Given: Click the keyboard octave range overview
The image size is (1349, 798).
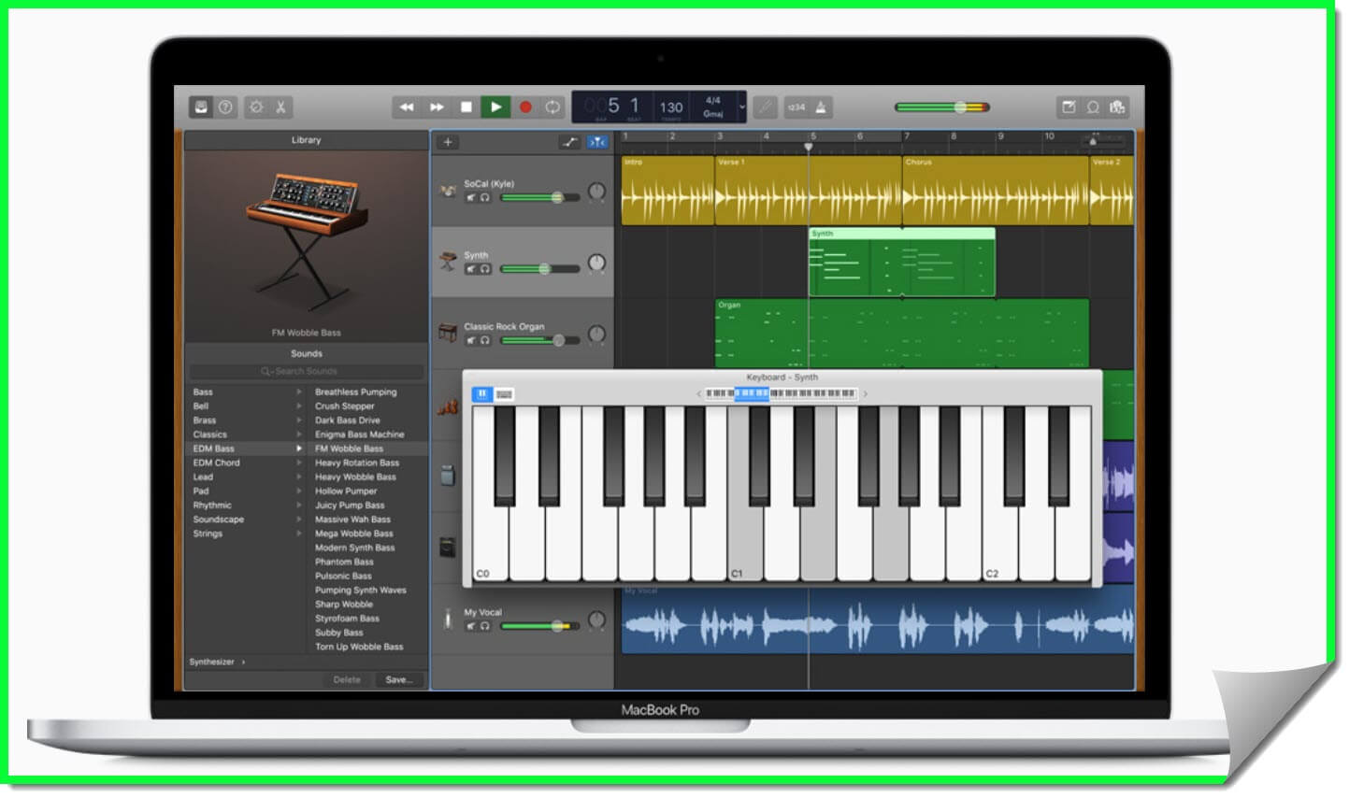Looking at the screenshot, I should tap(781, 394).
